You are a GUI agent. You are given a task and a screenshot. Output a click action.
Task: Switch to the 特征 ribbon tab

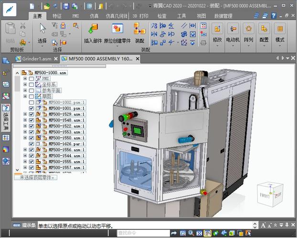[x=57, y=16]
